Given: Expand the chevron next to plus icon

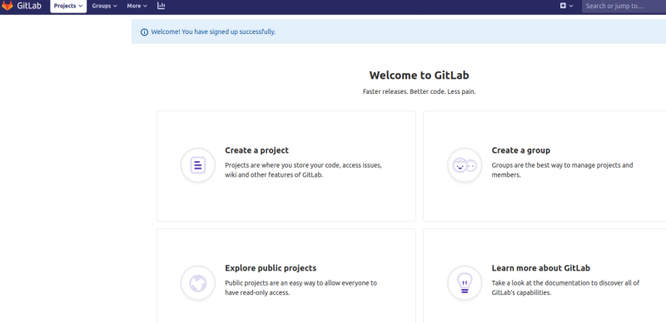Looking at the screenshot, I should (x=571, y=6).
